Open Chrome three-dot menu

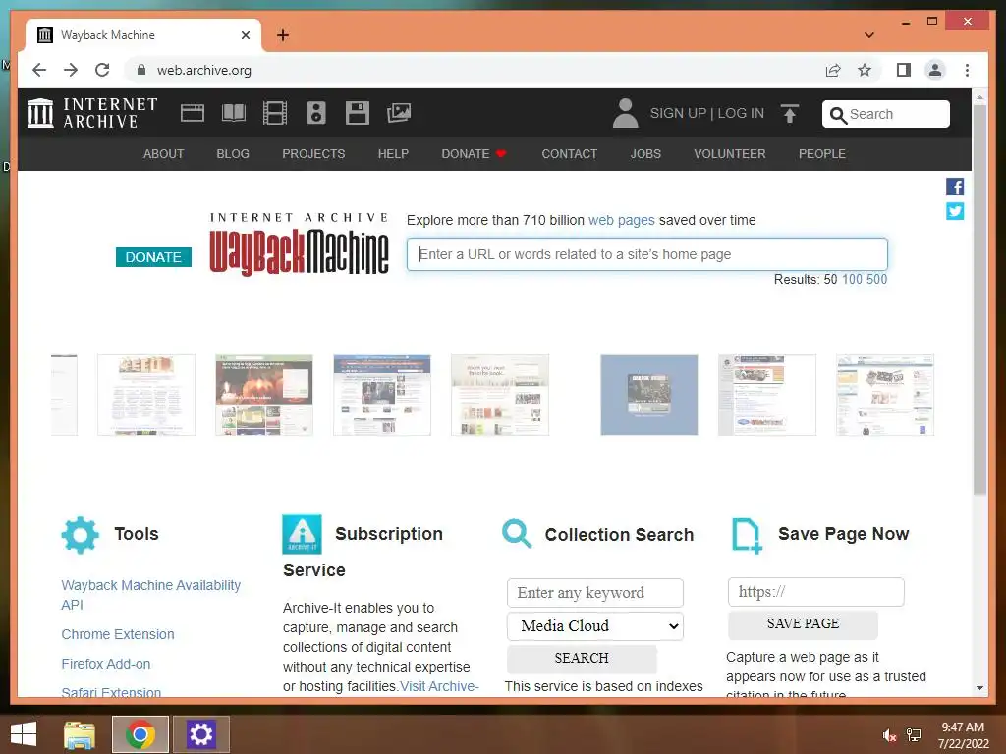[967, 70]
